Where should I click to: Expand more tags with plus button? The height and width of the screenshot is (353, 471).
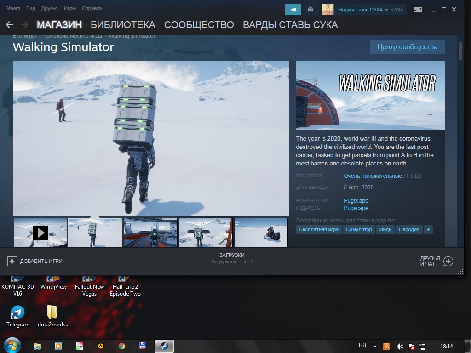point(428,230)
